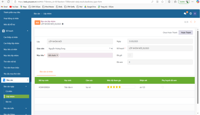Screen dimensions: 200x115
Task: Expand the Báo cáo tuần sidebar section
Action: point(26,108)
